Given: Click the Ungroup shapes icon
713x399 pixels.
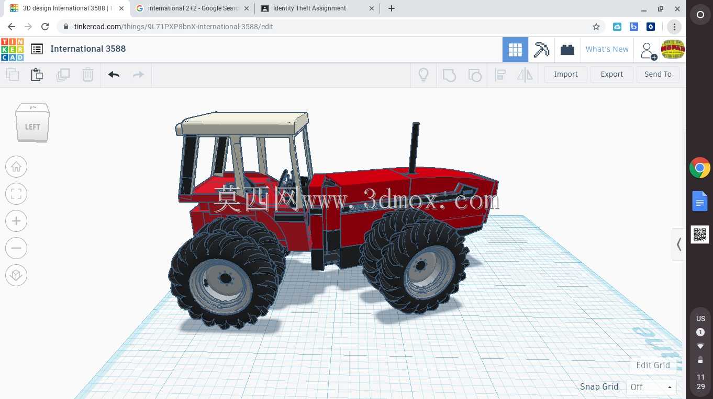Looking at the screenshot, I should coord(475,75).
